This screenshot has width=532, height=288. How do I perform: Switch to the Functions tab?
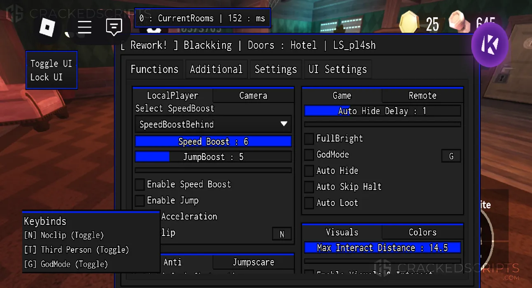point(155,69)
